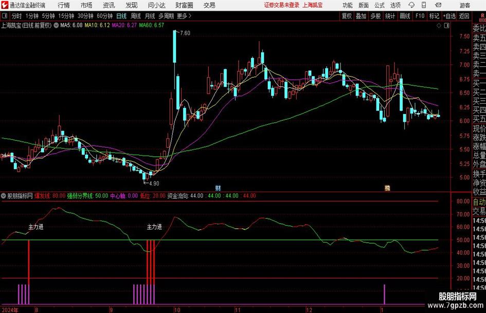Select the 周线 weekly period

135,16
